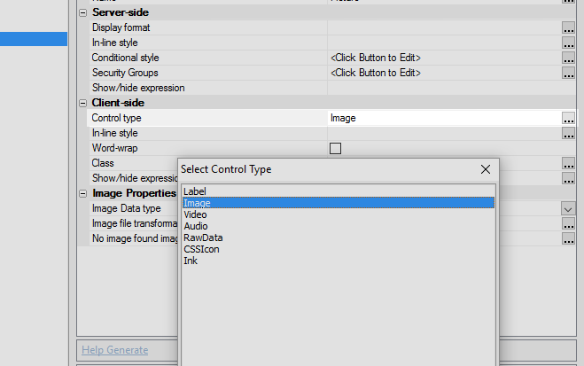Screen dimensions: 584x366
Task: Collapse the Client-side section
Action: click(x=83, y=103)
